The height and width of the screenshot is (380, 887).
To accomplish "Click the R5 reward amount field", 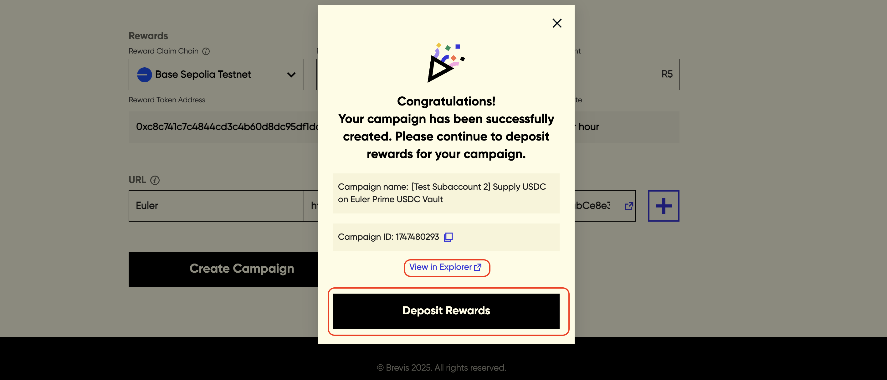I will click(627, 74).
